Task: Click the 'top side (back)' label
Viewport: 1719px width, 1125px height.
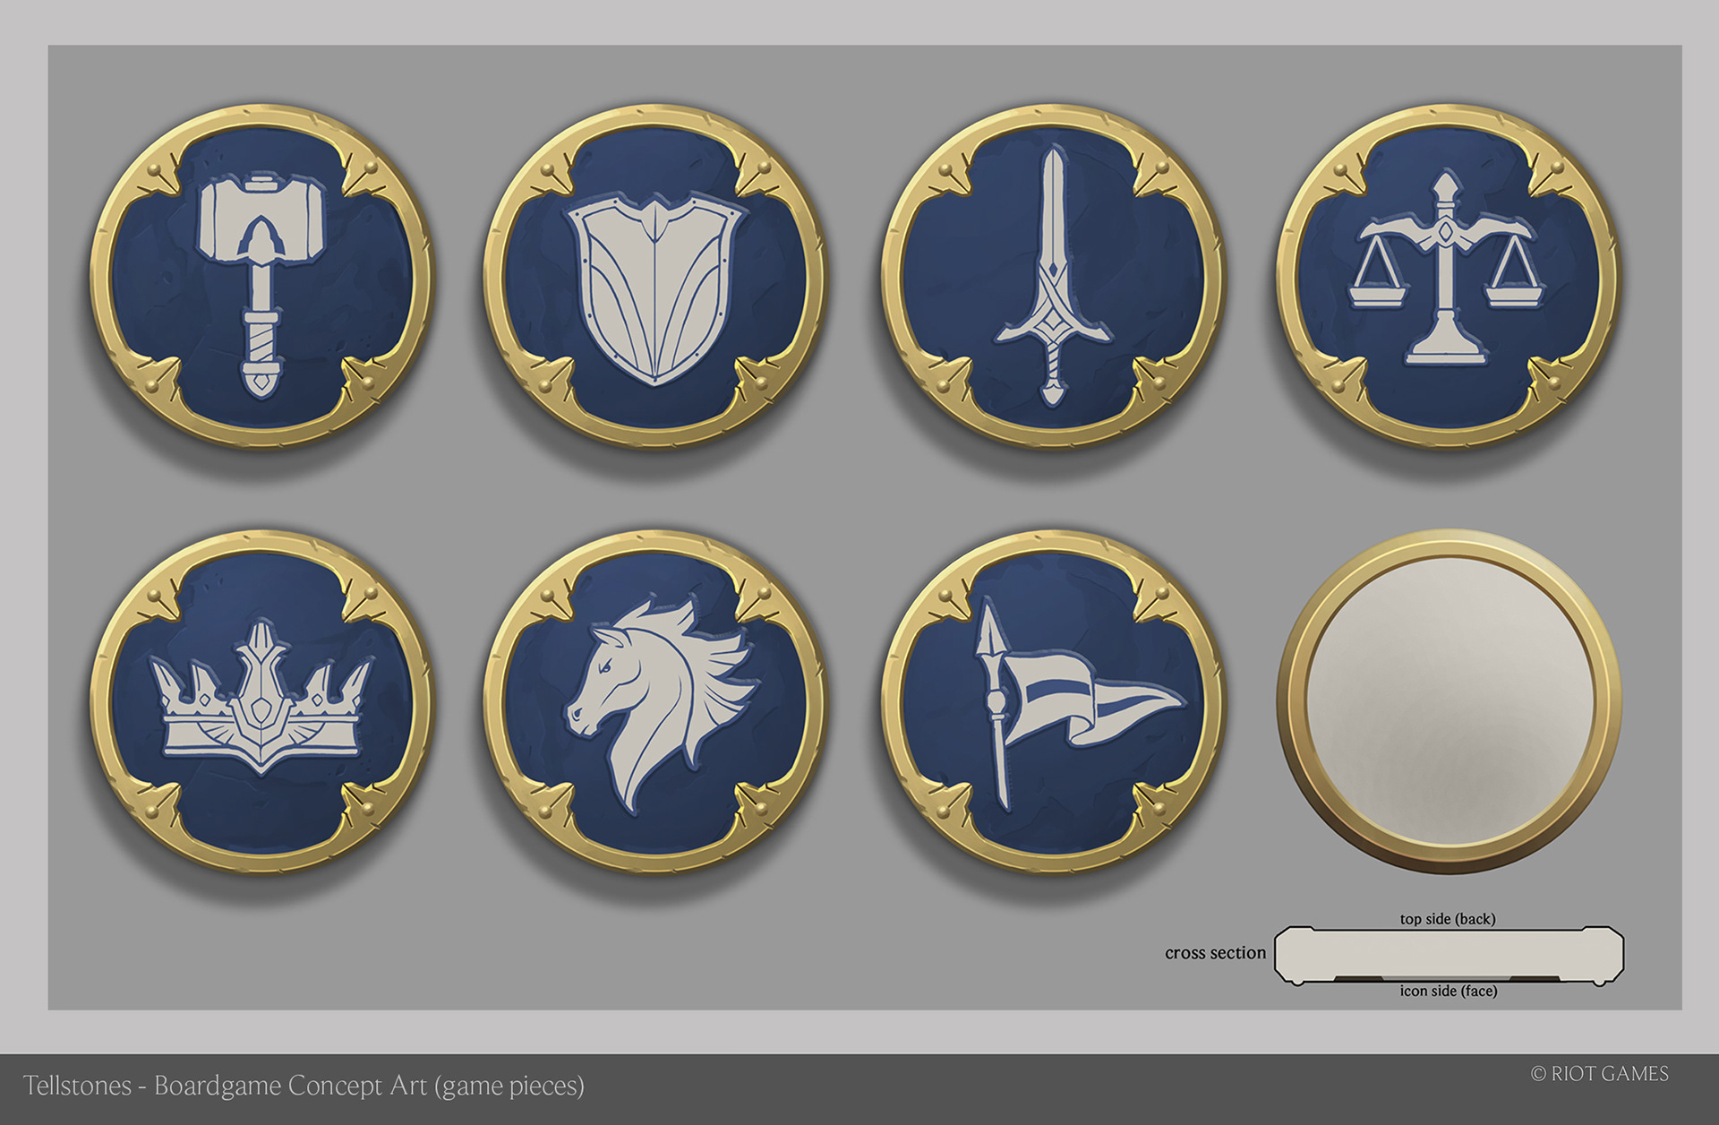Action: coord(1448,919)
